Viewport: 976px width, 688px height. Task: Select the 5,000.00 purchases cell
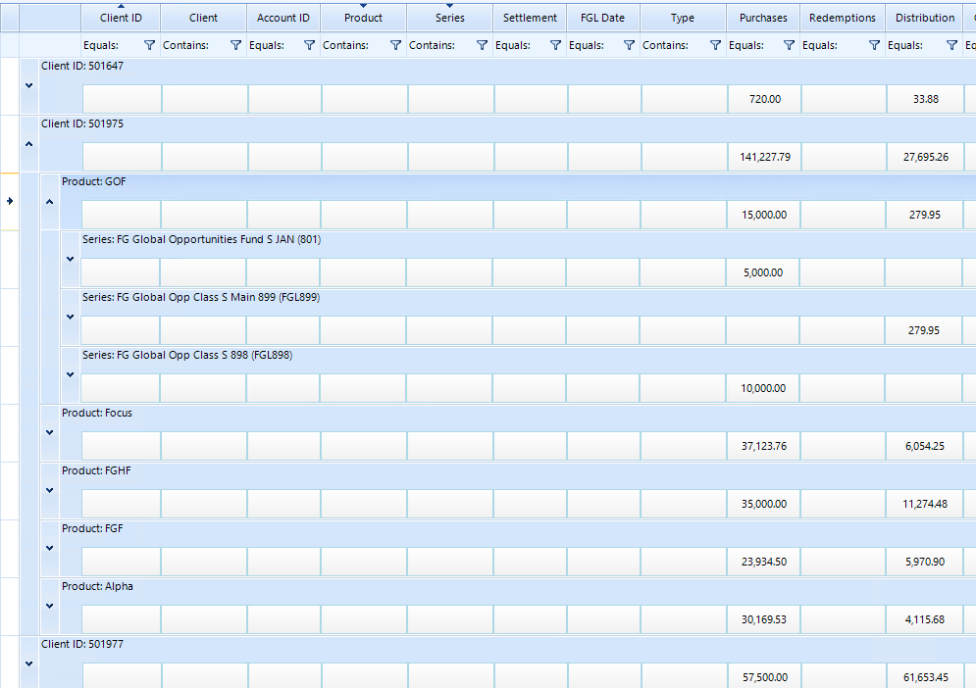[x=762, y=272]
